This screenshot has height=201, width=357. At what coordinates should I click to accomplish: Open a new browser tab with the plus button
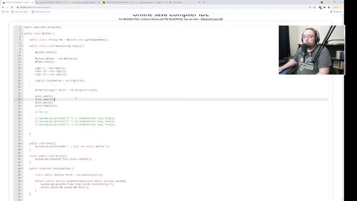(x=204, y=2)
